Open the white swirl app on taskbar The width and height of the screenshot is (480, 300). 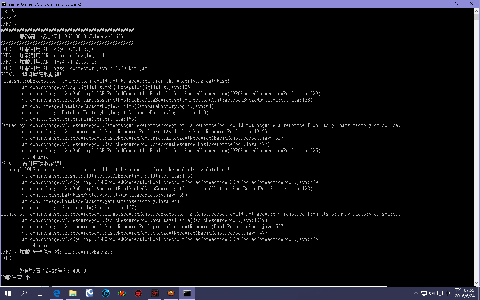point(89,293)
